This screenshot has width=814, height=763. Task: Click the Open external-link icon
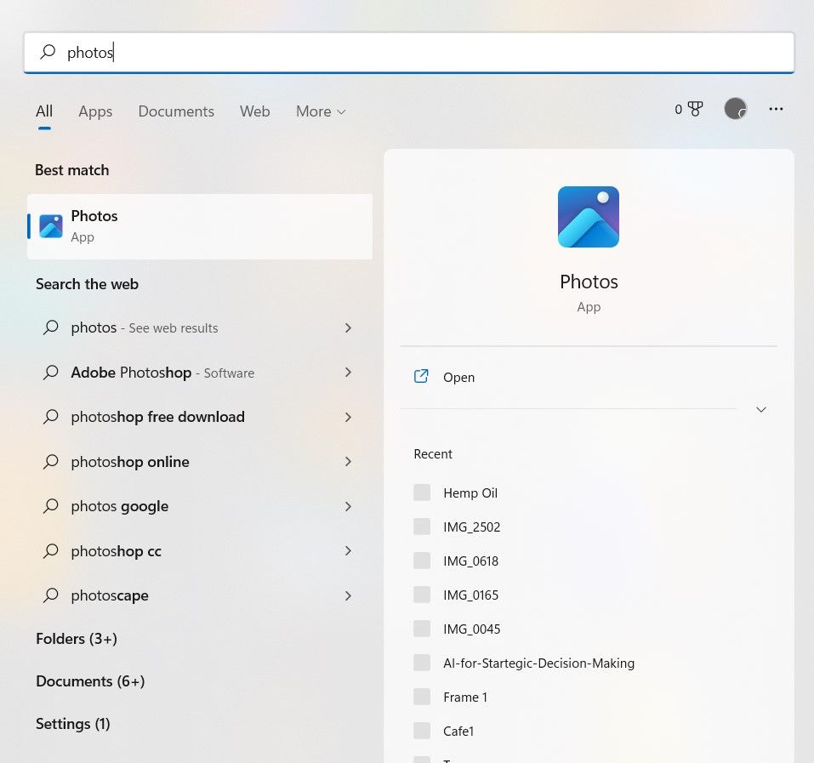point(421,376)
